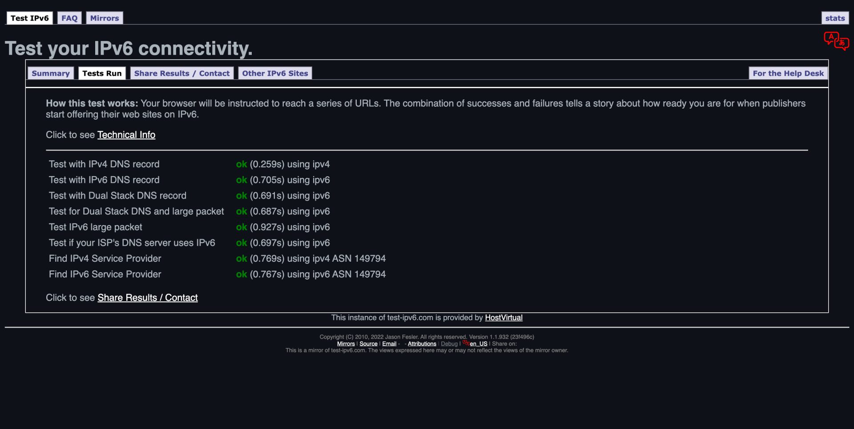View the stats page
The image size is (854, 429).
(x=835, y=18)
